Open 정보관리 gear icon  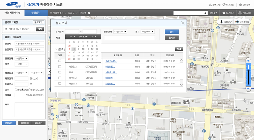click(241, 5)
